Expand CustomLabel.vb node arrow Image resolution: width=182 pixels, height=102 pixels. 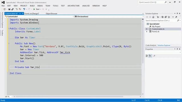147,29
